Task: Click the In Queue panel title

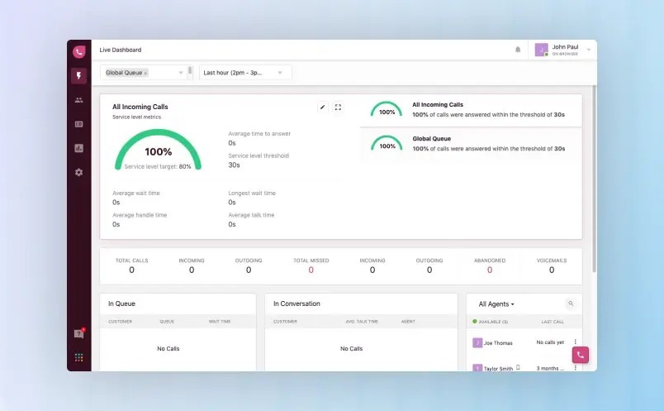Action: (121, 303)
